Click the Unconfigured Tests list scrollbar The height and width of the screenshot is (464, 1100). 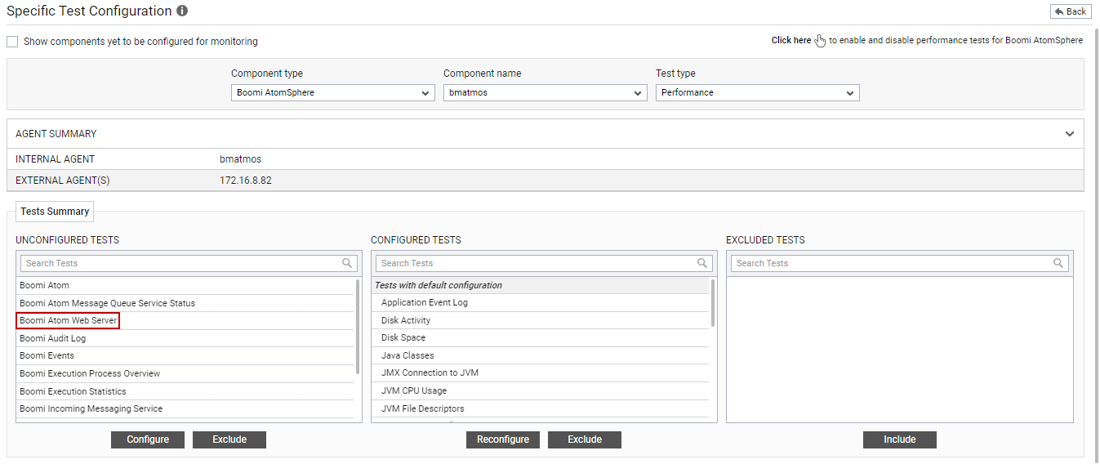(358, 327)
